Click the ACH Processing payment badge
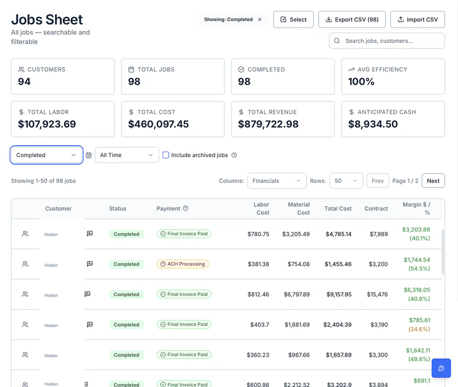 pos(183,264)
